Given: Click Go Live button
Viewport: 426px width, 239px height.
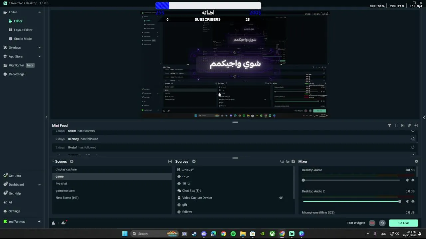Looking at the screenshot, I should click(x=403, y=223).
